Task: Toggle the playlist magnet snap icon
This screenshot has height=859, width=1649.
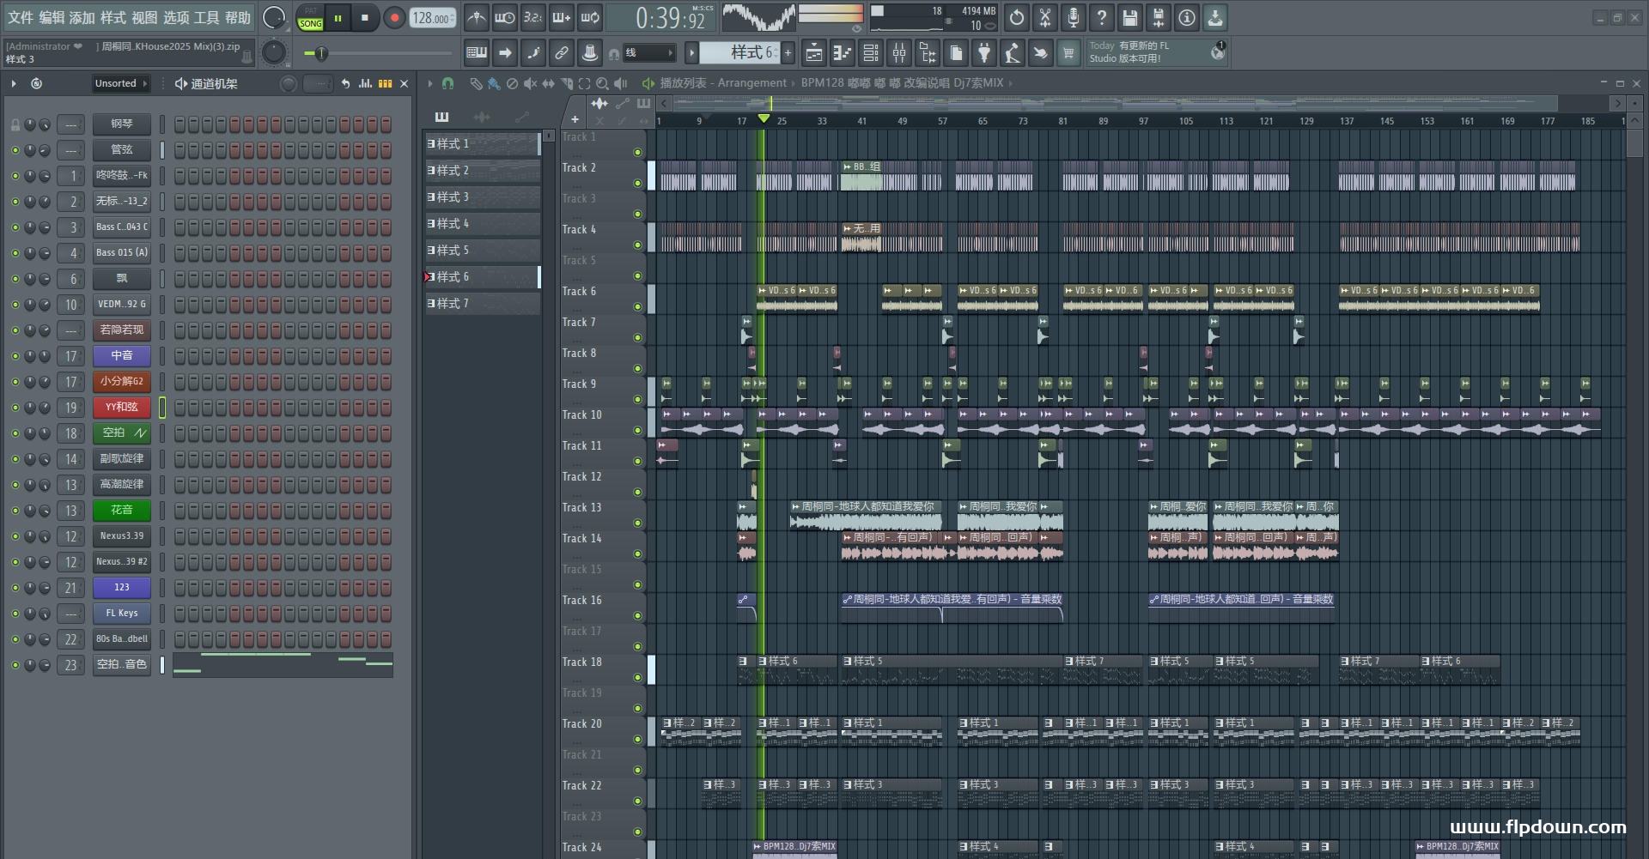Action: 447,83
